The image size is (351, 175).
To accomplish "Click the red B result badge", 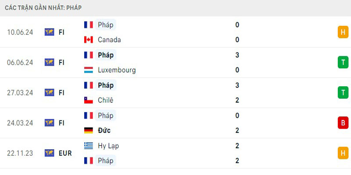I will click(343, 123).
